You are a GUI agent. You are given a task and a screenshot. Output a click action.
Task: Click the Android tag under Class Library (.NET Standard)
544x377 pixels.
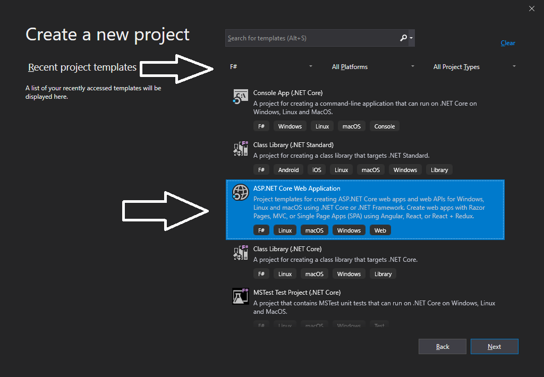click(288, 170)
